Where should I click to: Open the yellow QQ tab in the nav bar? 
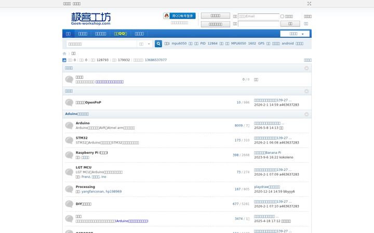click(121, 34)
